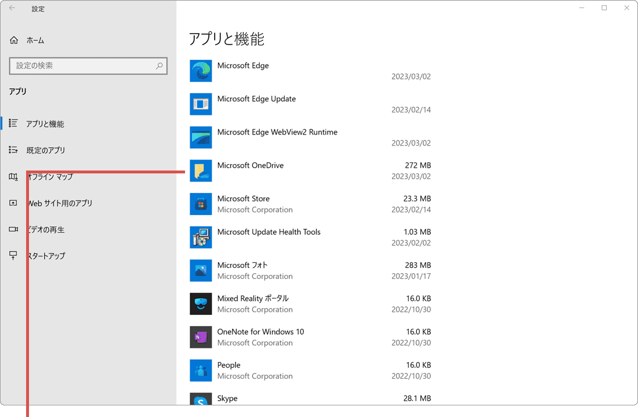This screenshot has width=638, height=417.
Task: Click the Microsoft Edge app icon
Action: click(x=201, y=71)
